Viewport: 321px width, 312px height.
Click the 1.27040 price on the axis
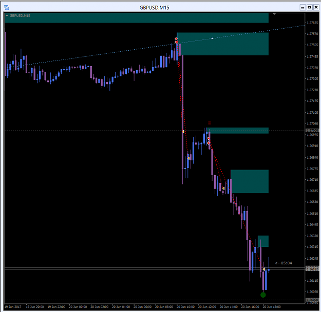(312, 124)
